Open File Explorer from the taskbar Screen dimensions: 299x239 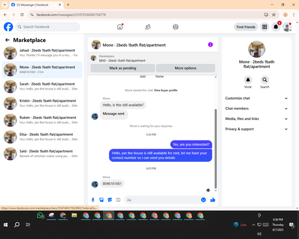point(74,215)
